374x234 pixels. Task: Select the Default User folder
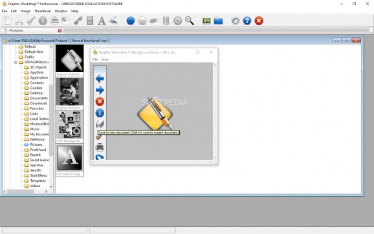click(x=31, y=52)
